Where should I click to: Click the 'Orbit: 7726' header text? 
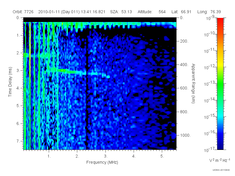pyautogui.click(x=23, y=12)
